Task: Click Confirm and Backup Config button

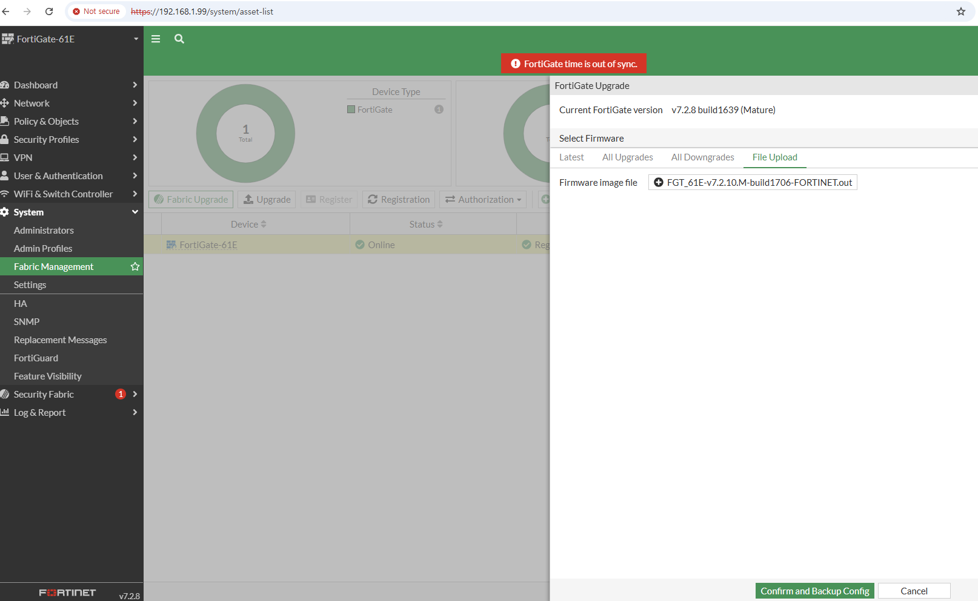Action: click(815, 591)
